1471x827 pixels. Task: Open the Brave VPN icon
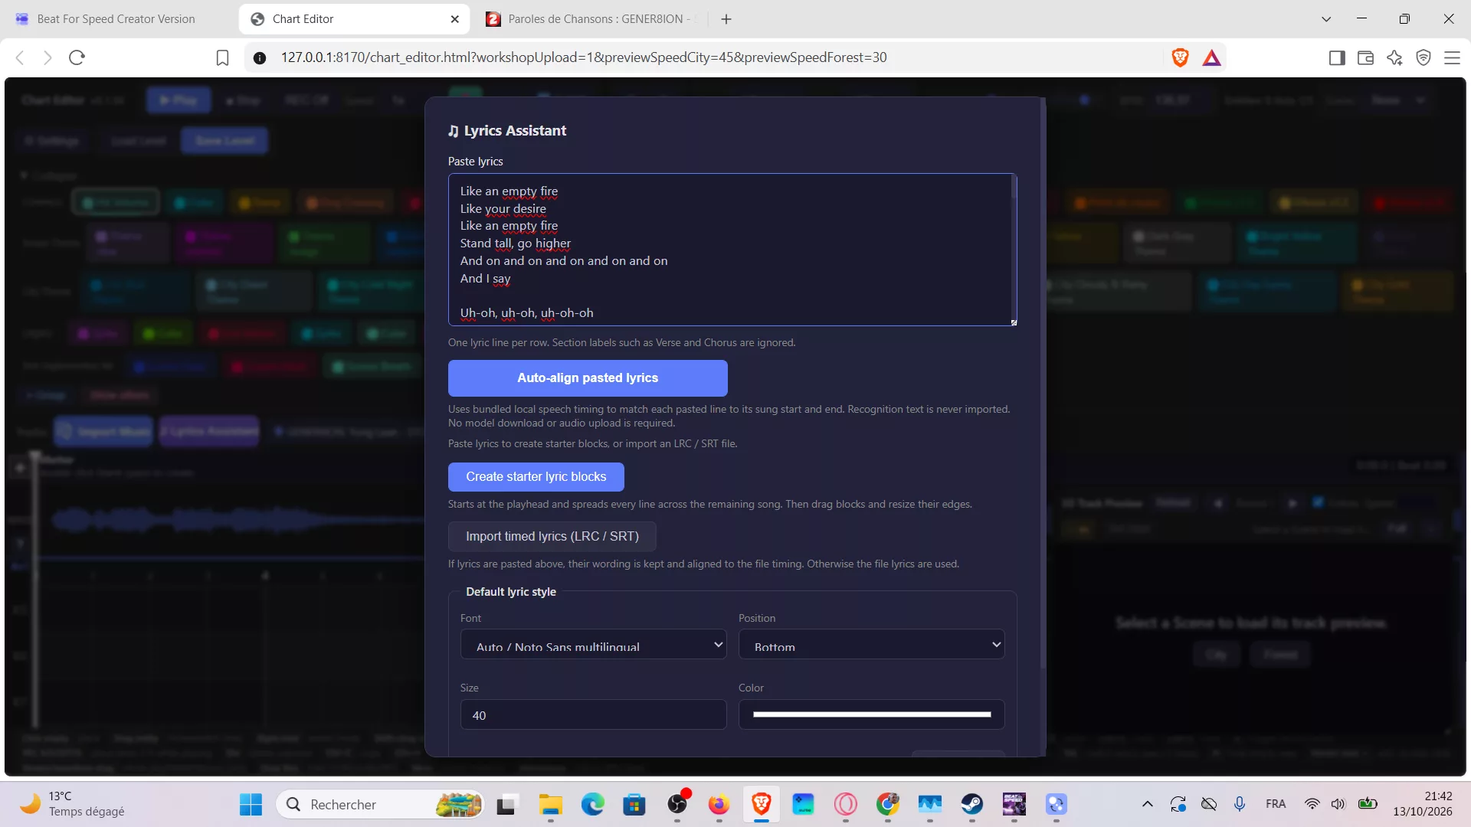[x=1423, y=57]
